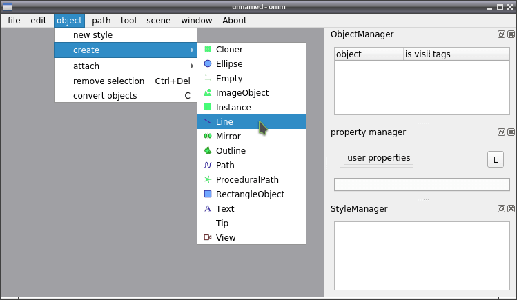Create a Cloner object
Image resolution: width=517 pixels, height=300 pixels.
tap(251, 50)
